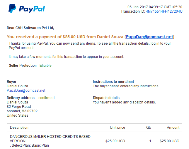Click the Eligible seller protection status
This screenshot has height=149, width=189.
point(45,66)
